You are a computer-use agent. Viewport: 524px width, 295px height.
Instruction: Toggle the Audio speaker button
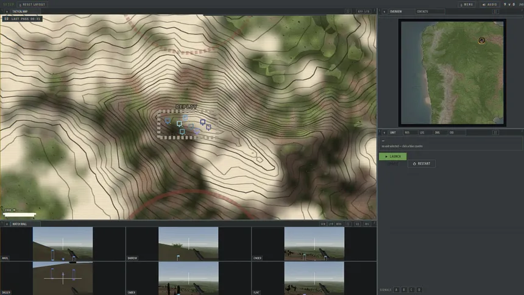click(490, 4)
